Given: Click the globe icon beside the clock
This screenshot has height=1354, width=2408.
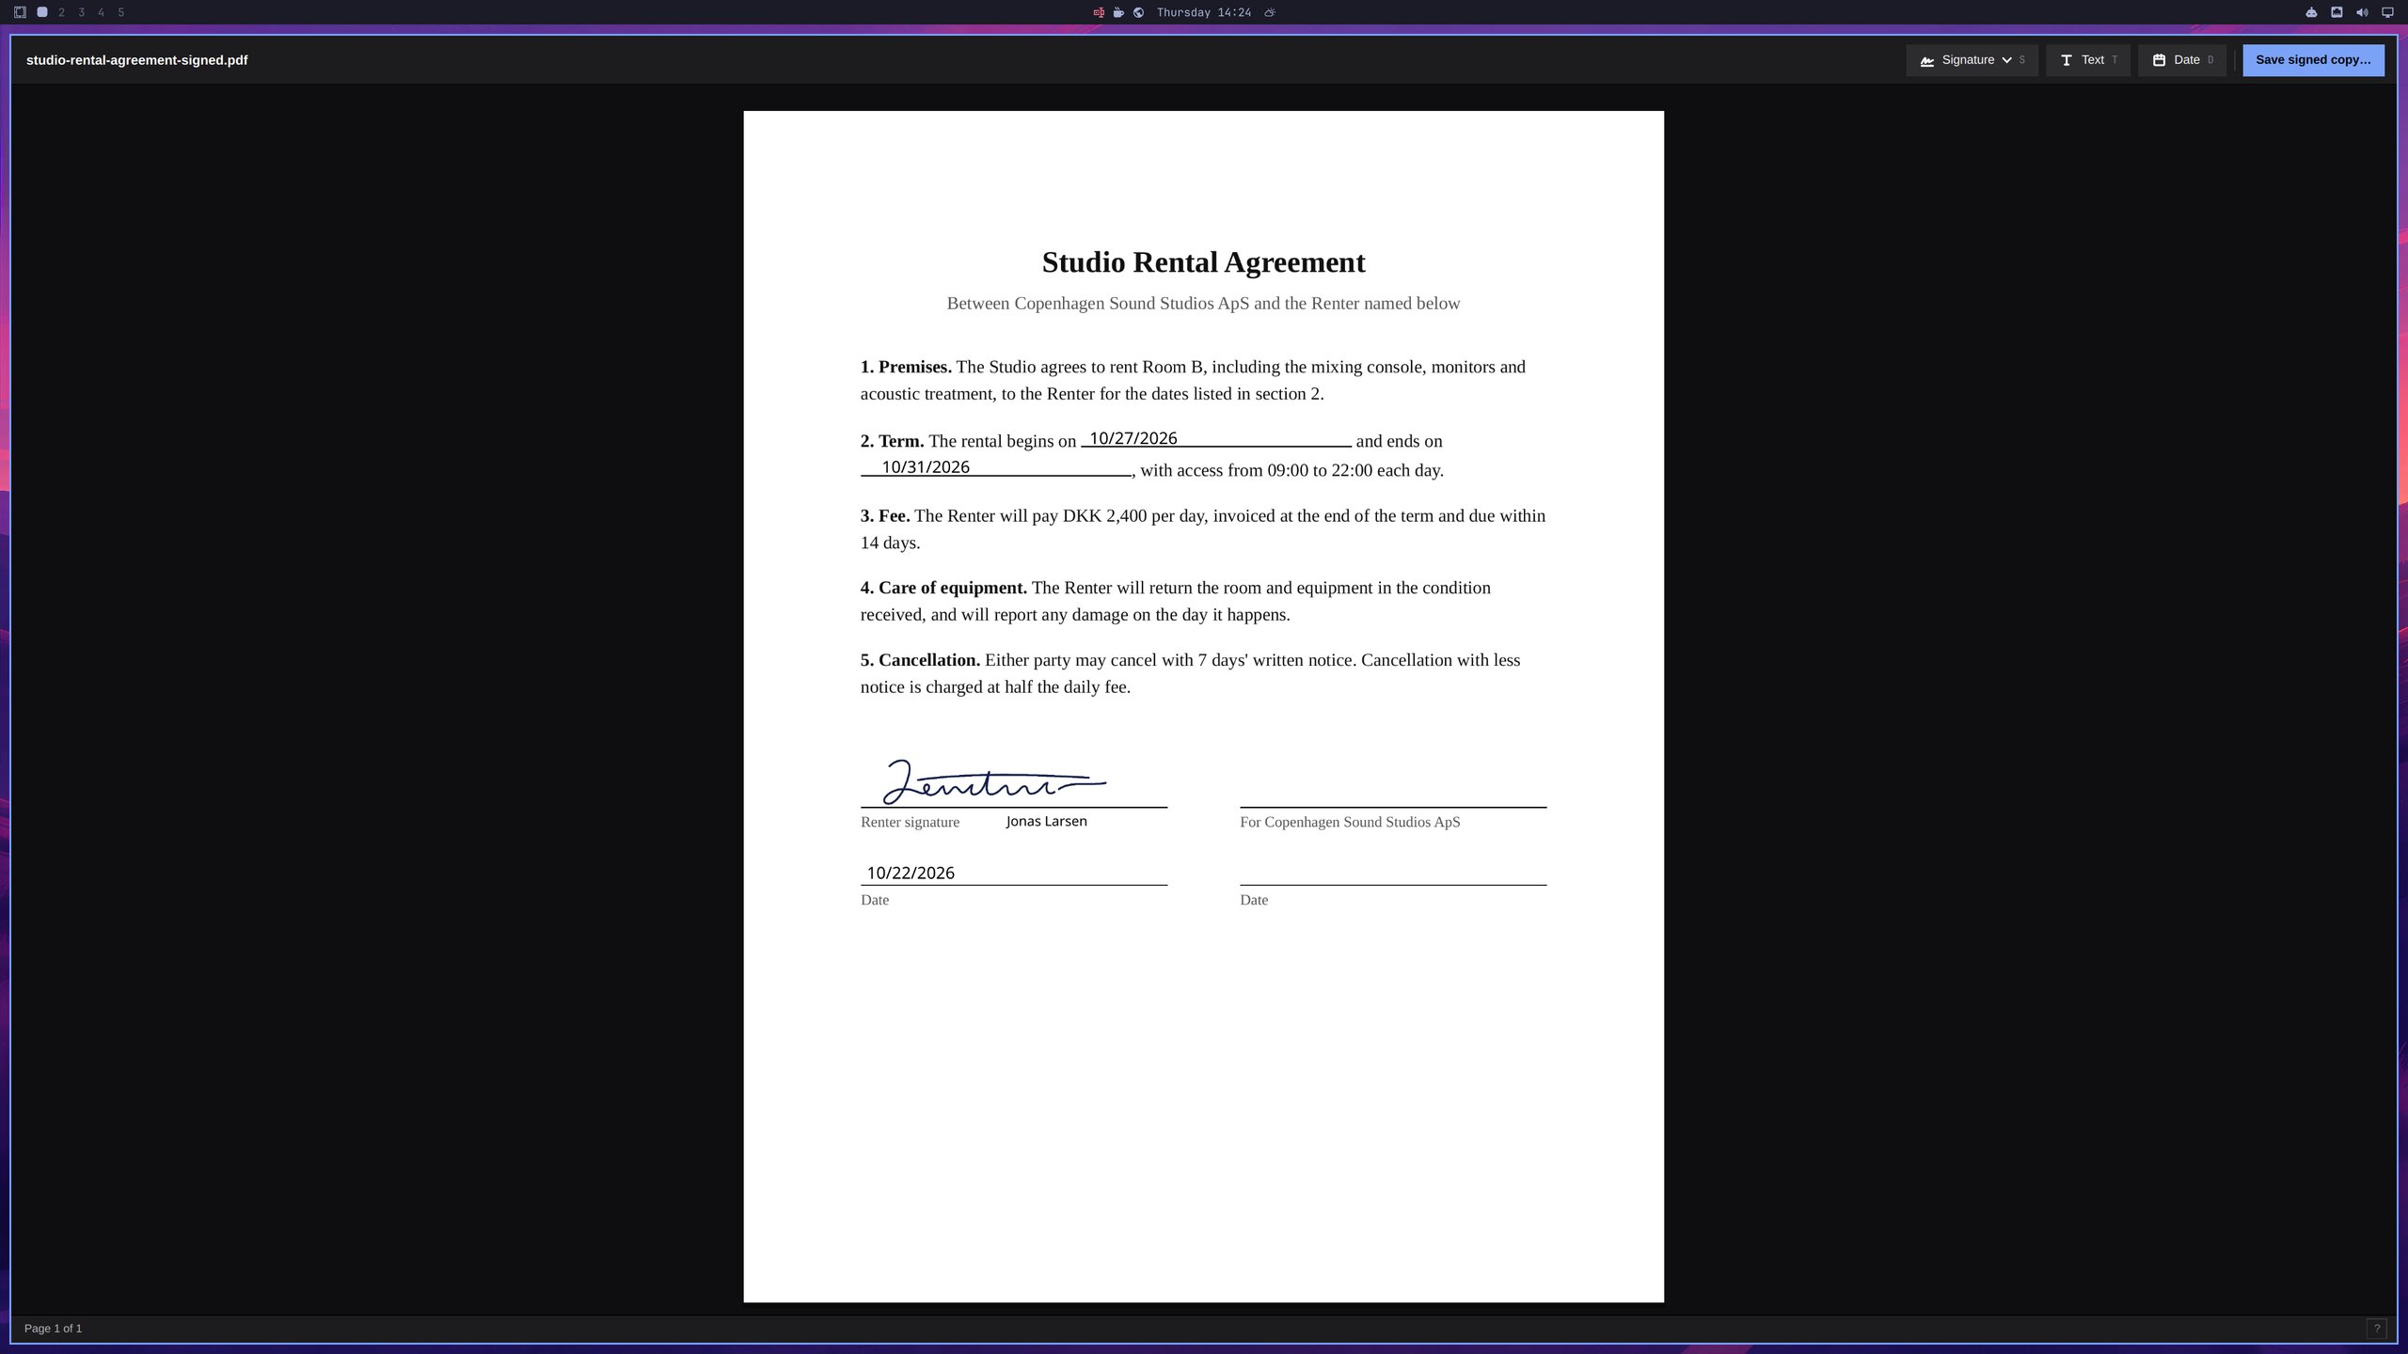Looking at the screenshot, I should pyautogui.click(x=1138, y=12).
